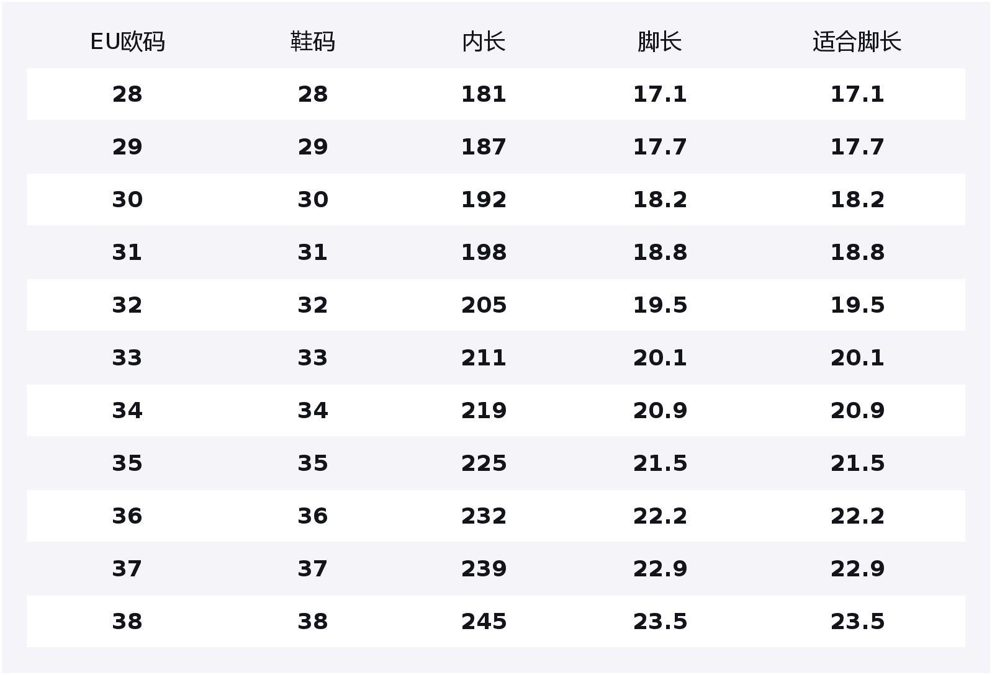Select inner length value 187

484,147
